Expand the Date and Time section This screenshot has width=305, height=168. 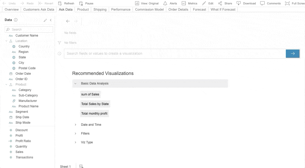75,124
